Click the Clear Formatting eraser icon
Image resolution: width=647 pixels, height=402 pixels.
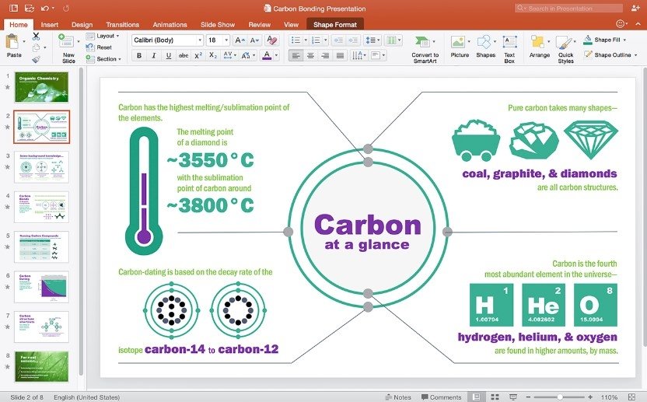coord(271,40)
